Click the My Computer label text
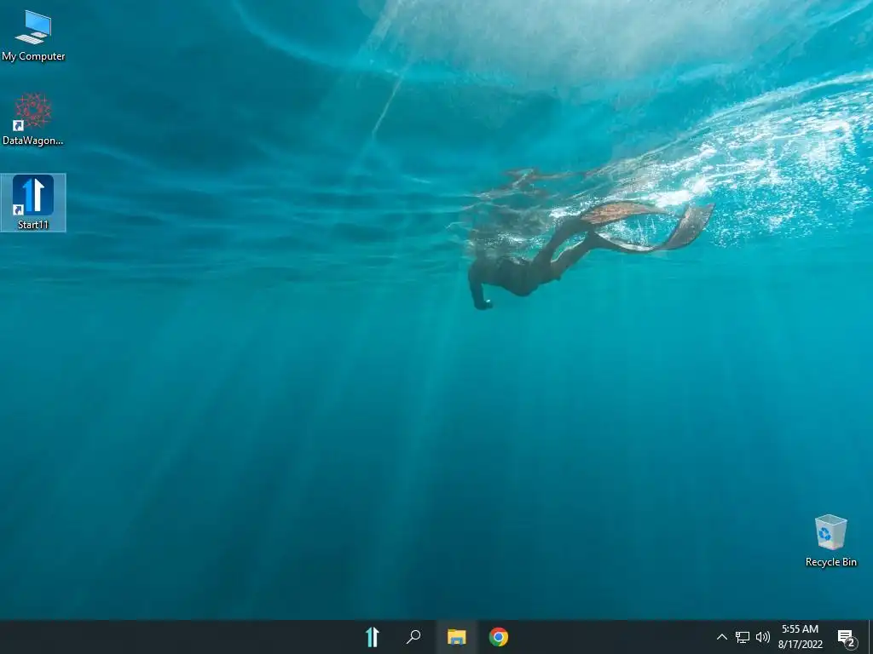Image resolution: width=873 pixels, height=654 pixels. [x=33, y=56]
